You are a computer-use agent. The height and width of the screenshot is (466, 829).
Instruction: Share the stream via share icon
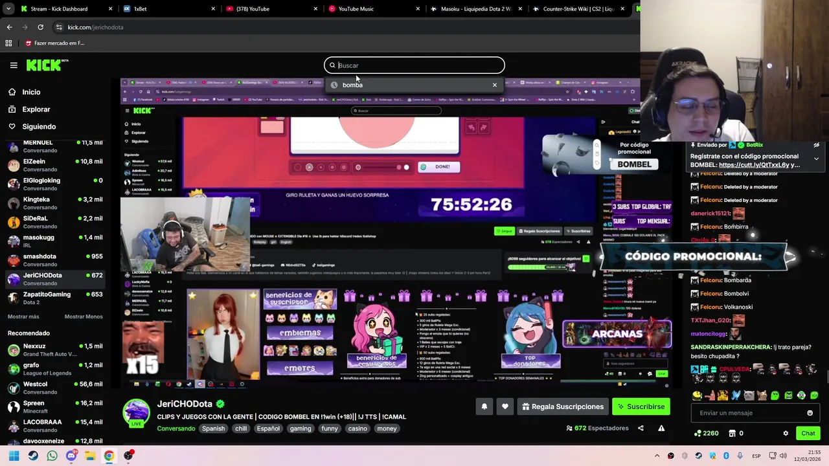[641, 428]
